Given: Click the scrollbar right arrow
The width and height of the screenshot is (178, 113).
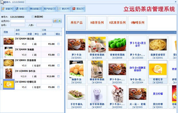Looking at the screenshot, I should click(175, 33).
